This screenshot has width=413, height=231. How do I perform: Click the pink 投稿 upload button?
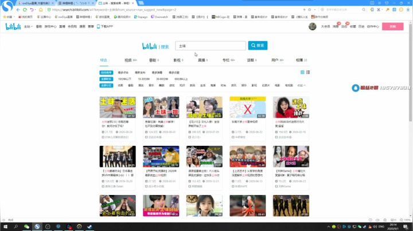392,26
